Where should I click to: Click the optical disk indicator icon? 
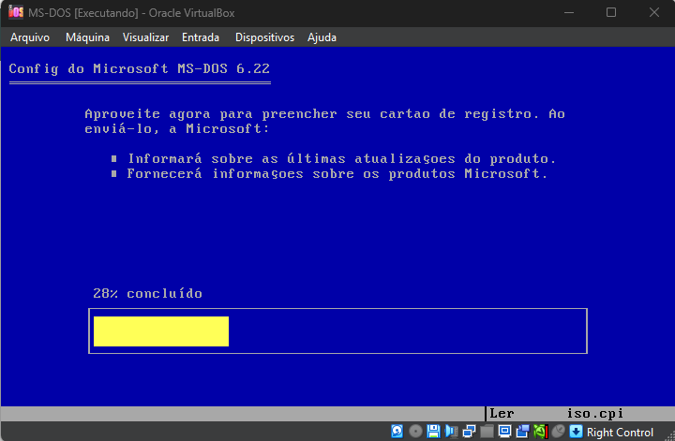(x=415, y=431)
